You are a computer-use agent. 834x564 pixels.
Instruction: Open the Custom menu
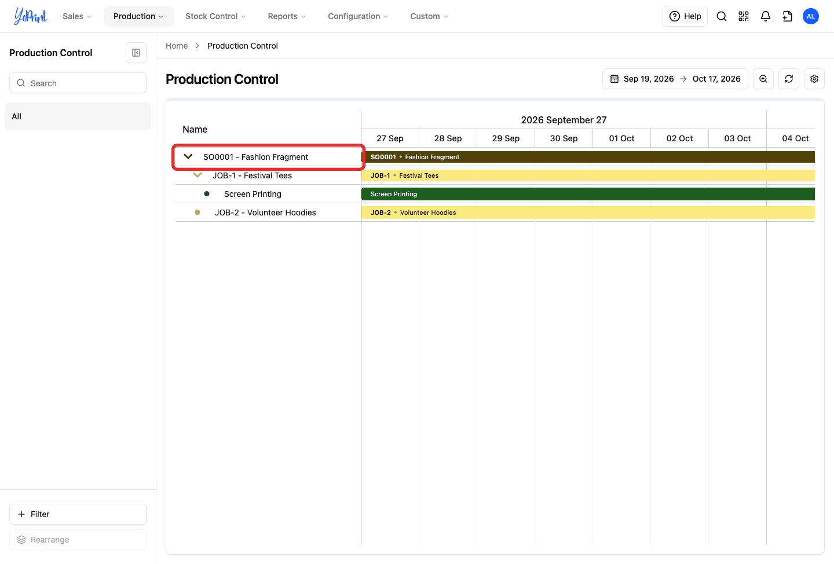click(x=429, y=16)
